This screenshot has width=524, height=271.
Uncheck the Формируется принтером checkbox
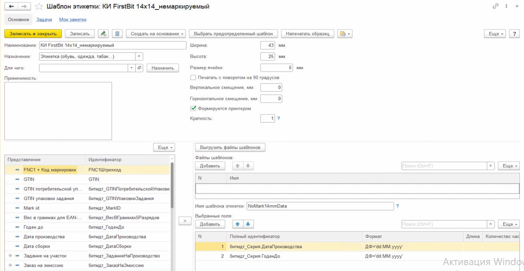tap(193, 108)
